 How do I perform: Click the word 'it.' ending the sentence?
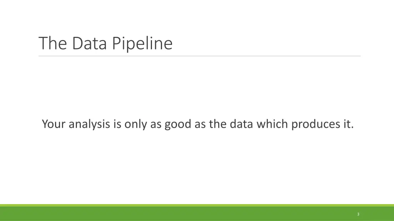click(x=347, y=124)
